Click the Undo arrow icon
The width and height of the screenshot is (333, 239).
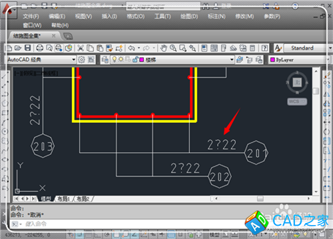click(x=131, y=48)
